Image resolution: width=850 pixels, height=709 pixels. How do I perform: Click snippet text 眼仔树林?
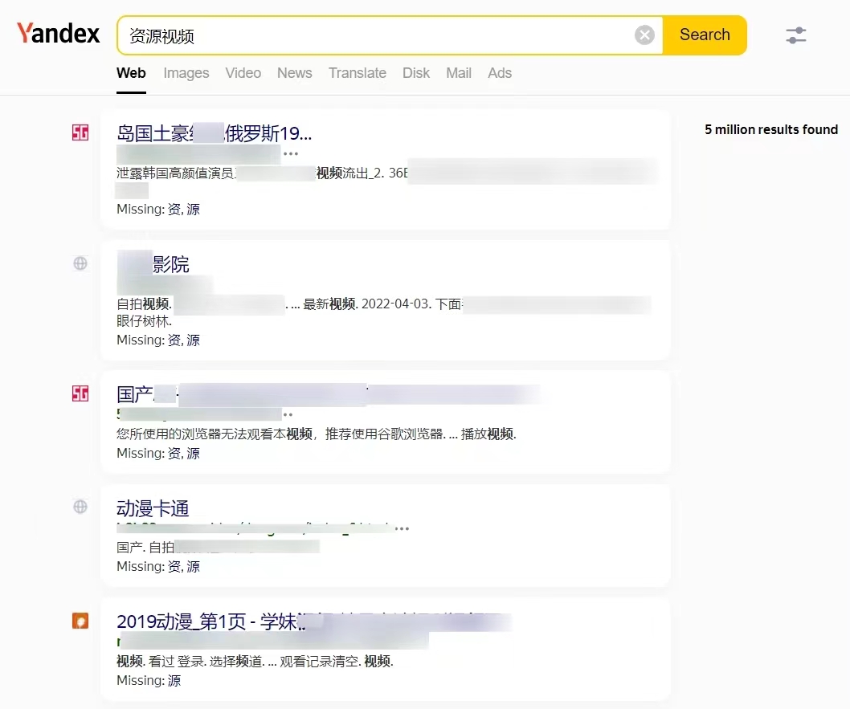[x=144, y=321]
